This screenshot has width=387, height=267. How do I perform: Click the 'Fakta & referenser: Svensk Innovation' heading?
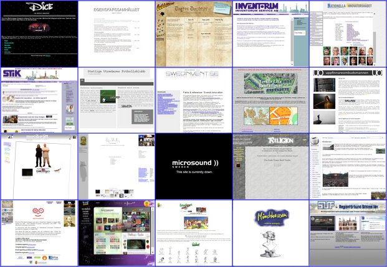(x=203, y=93)
